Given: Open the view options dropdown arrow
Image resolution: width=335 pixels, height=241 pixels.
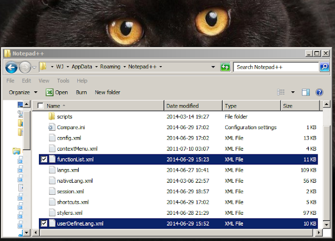Looking at the screenshot, I should (x=293, y=92).
